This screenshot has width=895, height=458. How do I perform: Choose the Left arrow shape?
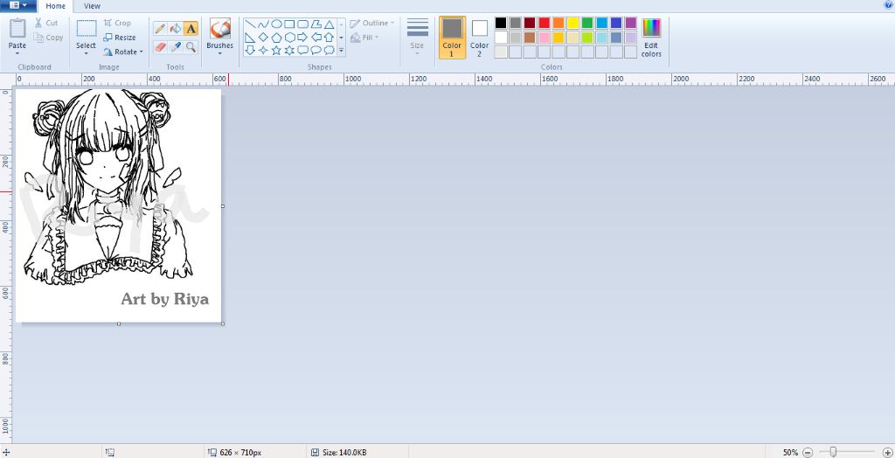pyautogui.click(x=316, y=37)
